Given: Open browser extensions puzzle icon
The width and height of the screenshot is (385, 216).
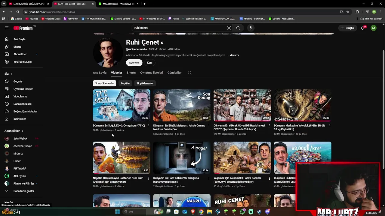Looking at the screenshot, I should click(x=357, y=12).
